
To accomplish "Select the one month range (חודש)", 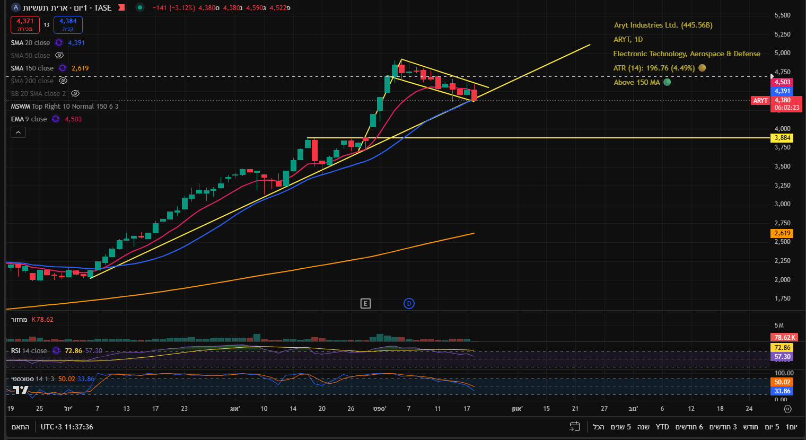I will 750,427.
